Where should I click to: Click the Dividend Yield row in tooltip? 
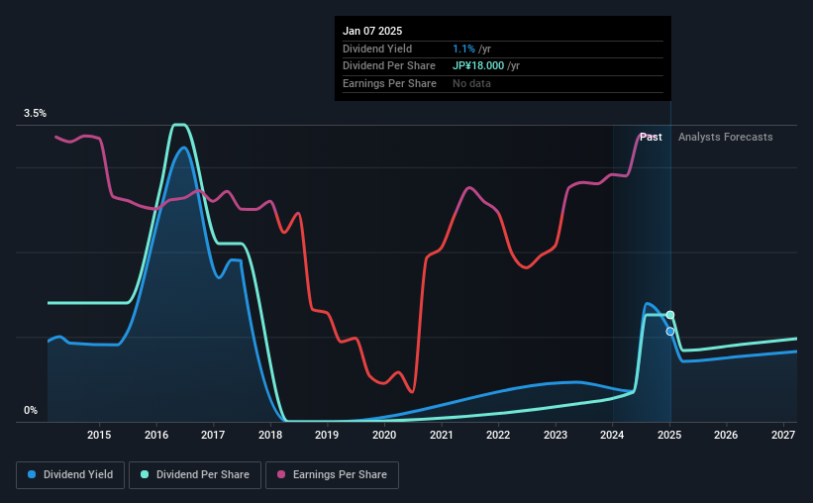click(x=377, y=49)
